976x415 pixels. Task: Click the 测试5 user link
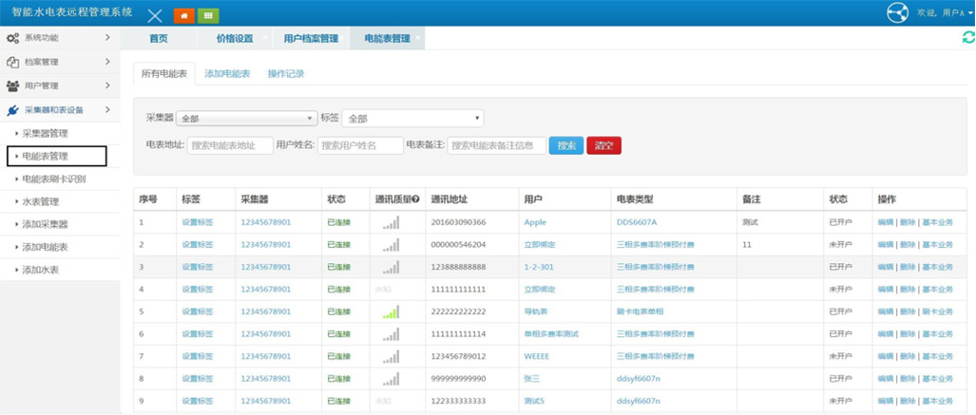[535, 402]
